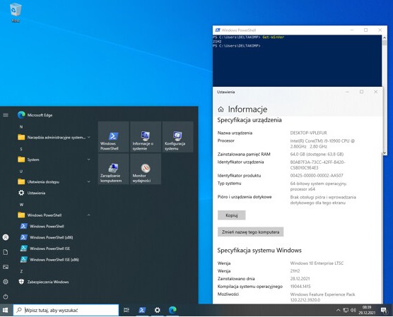This screenshot has width=393, height=317.
Task: Click the build number 19044.1415
Action: [300, 287]
